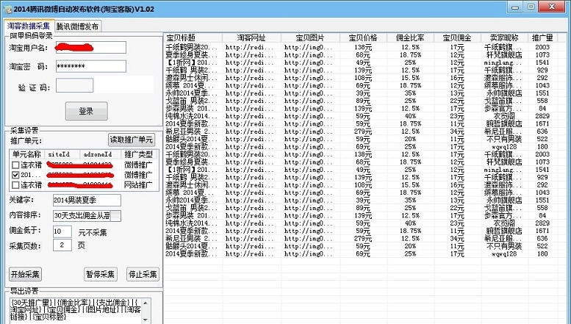The height and width of the screenshot is (324, 571).
Task: Click the 读取推广单元 button
Action: tap(132, 140)
